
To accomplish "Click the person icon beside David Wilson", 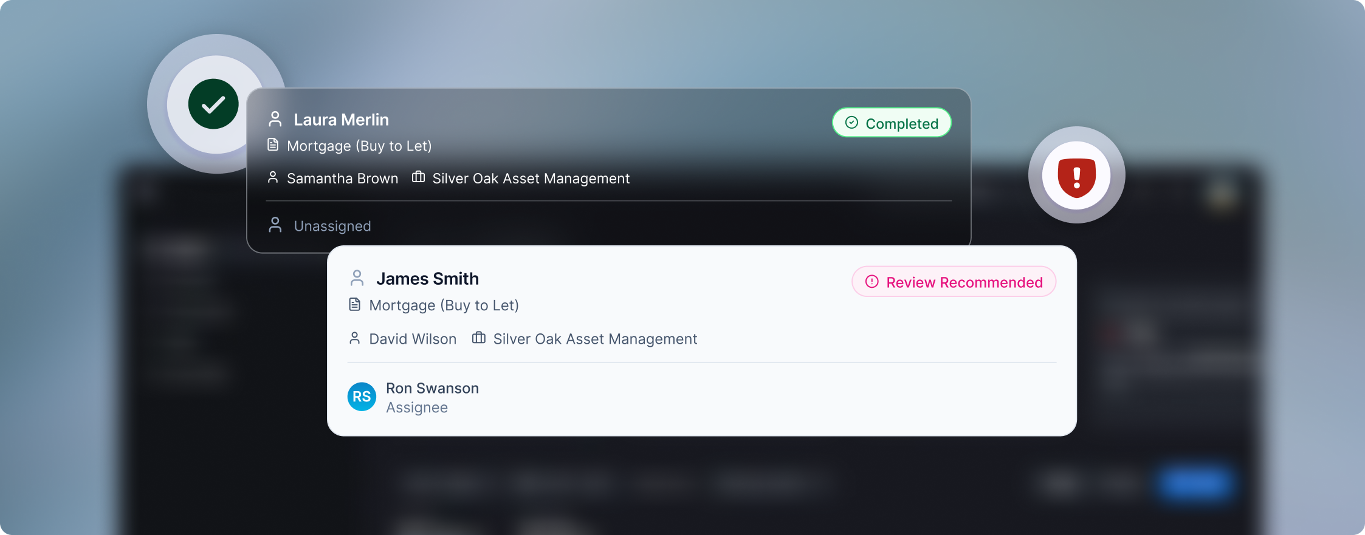I will [x=355, y=338].
